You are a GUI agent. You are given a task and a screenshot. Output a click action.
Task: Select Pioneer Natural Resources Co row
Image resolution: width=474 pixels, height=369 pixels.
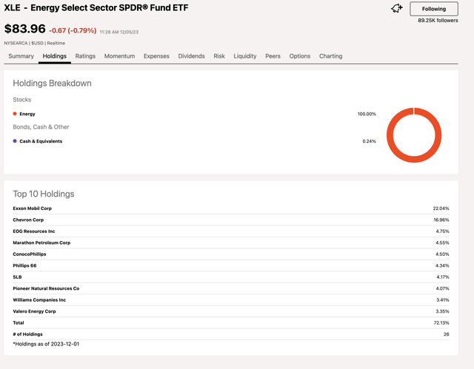tap(231, 288)
